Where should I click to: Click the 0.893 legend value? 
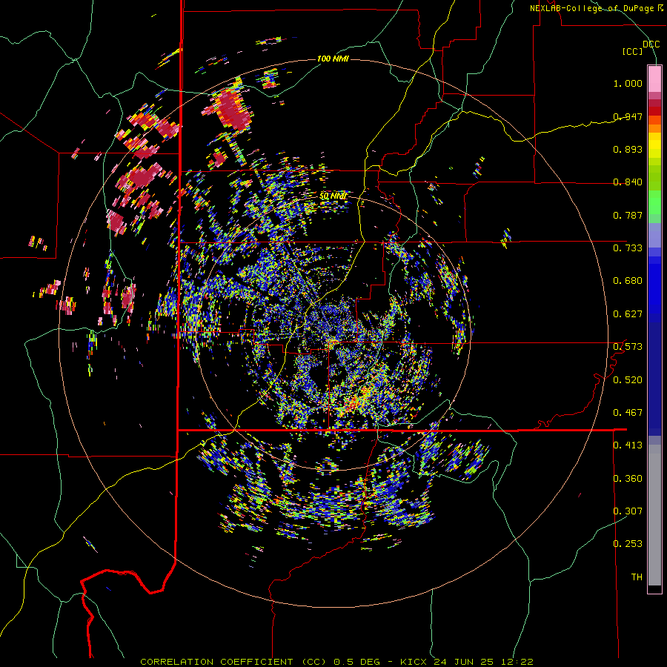(x=628, y=149)
